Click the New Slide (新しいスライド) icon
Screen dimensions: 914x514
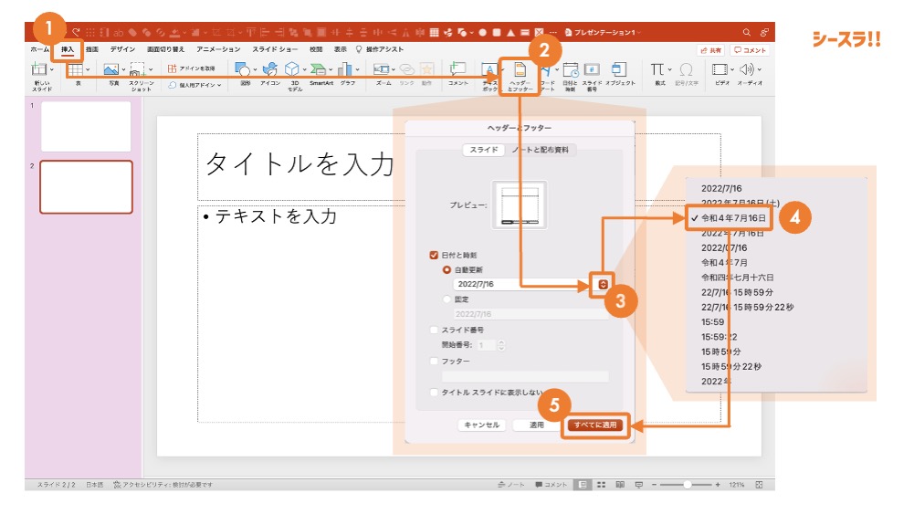(x=38, y=69)
